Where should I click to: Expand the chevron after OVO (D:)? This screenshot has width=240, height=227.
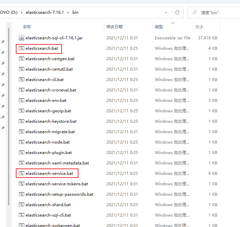(x=22, y=12)
